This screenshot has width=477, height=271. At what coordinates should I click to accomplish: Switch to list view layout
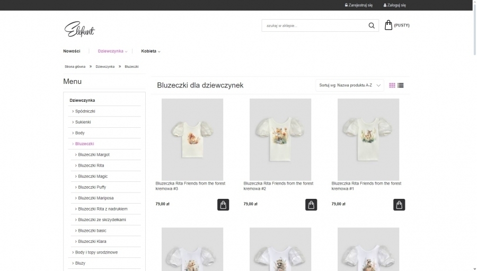(401, 85)
